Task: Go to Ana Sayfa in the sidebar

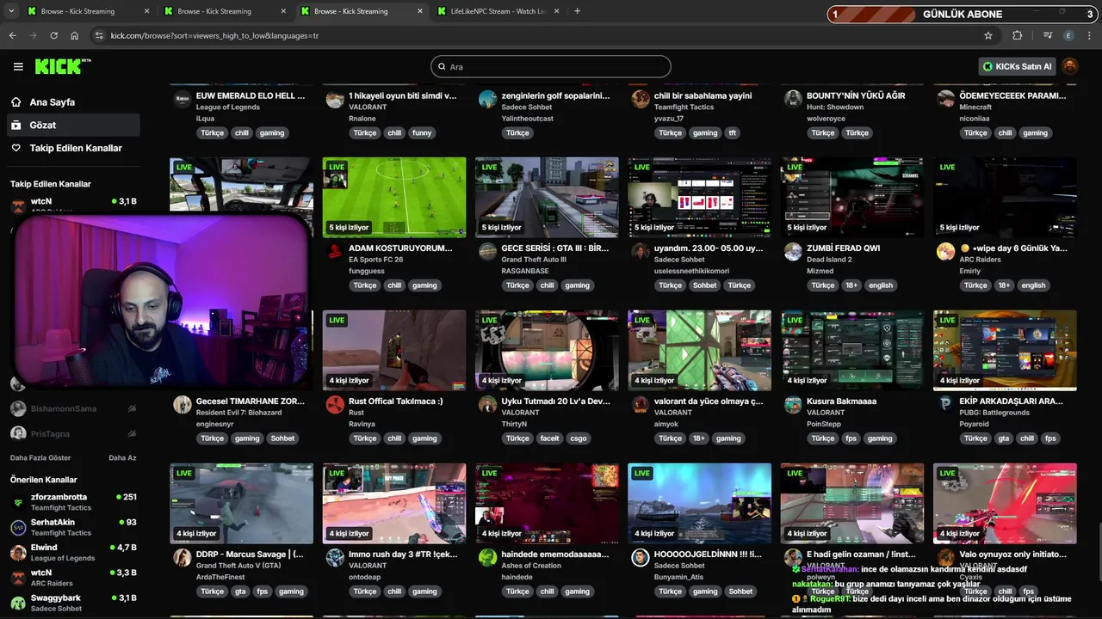Action: point(72,101)
